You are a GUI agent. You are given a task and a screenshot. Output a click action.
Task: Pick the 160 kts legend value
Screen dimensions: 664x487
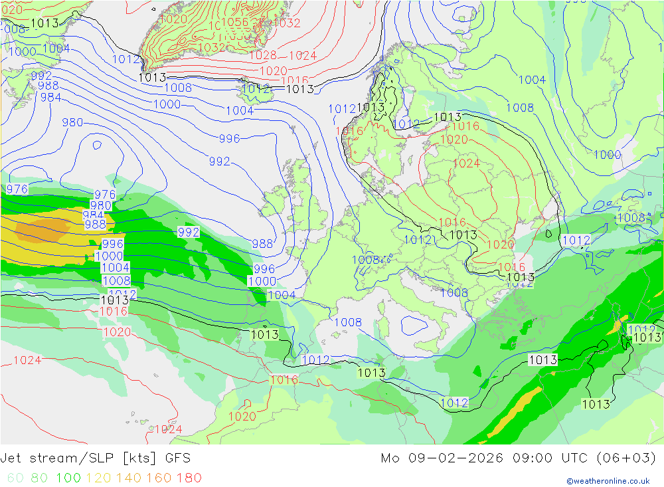pos(159,478)
